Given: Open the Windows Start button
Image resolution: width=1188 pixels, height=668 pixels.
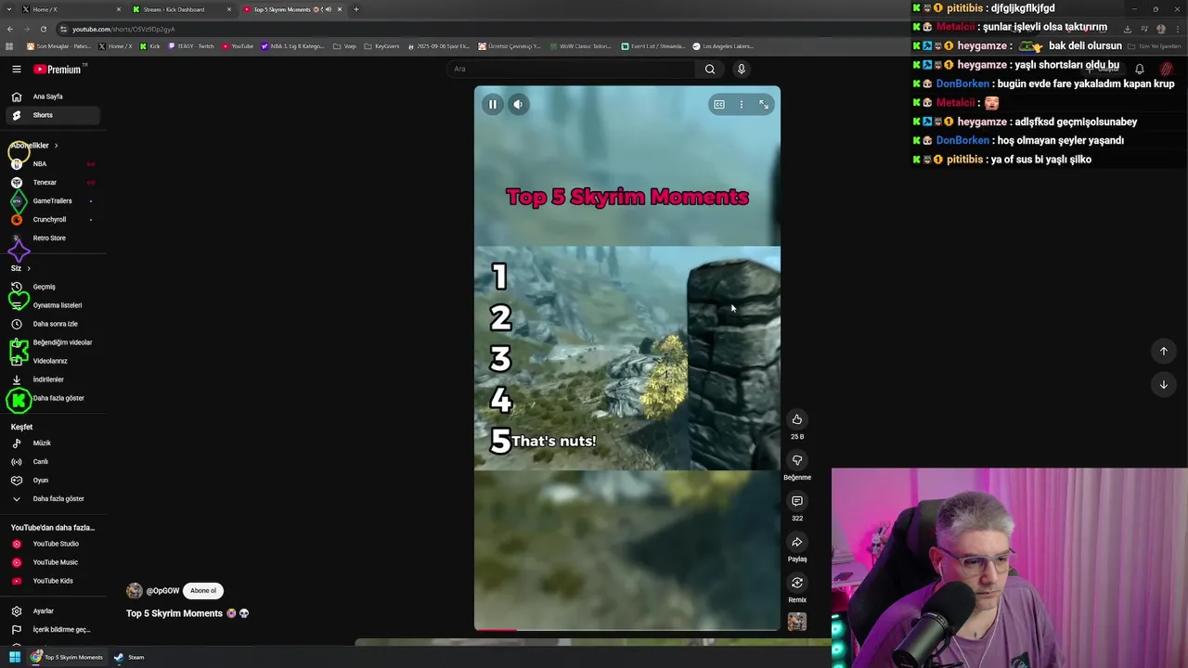Looking at the screenshot, I should pyautogui.click(x=14, y=658).
